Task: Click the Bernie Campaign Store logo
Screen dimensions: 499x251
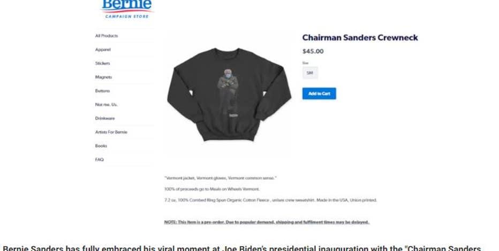Action: click(x=127, y=9)
